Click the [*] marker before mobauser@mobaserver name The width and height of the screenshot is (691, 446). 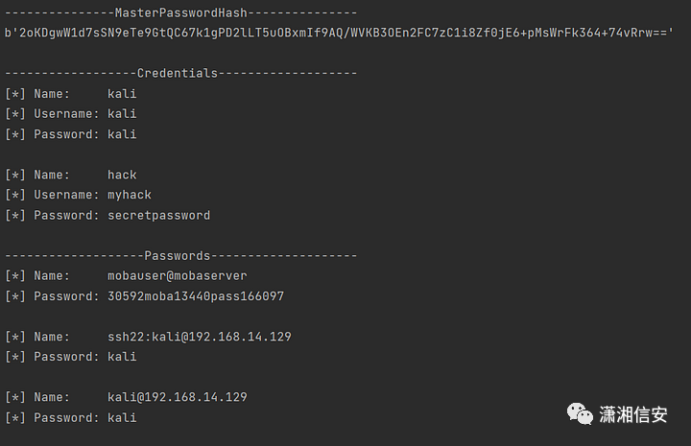coord(15,275)
